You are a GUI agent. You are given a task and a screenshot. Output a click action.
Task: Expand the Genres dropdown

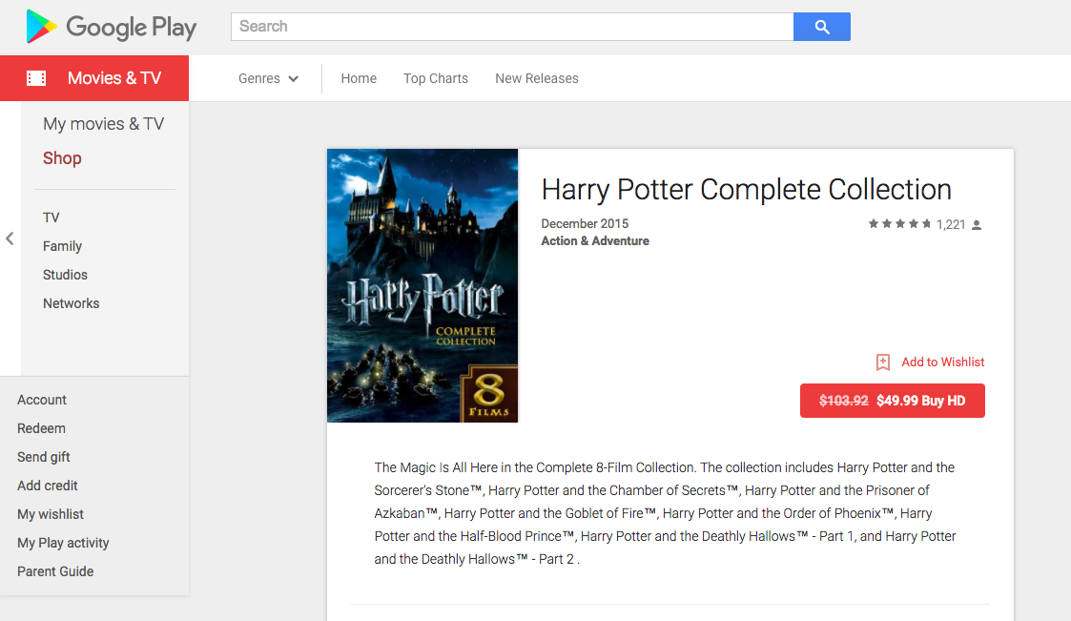(x=268, y=78)
